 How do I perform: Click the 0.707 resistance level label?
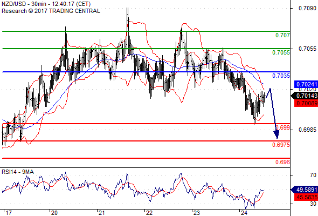pyautogui.click(x=282, y=35)
